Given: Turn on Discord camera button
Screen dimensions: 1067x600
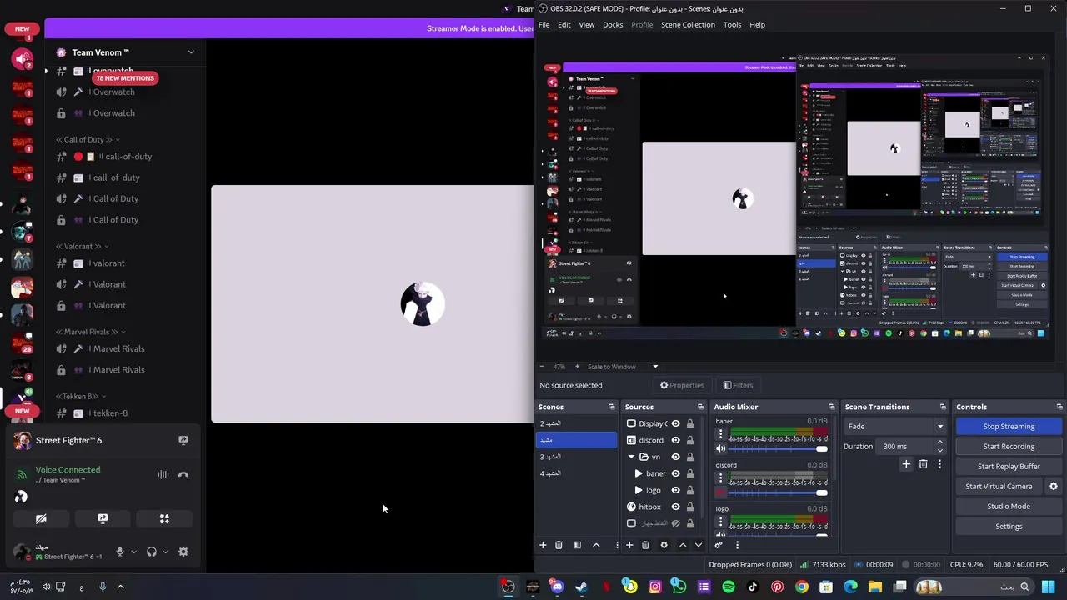Looking at the screenshot, I should [41, 518].
